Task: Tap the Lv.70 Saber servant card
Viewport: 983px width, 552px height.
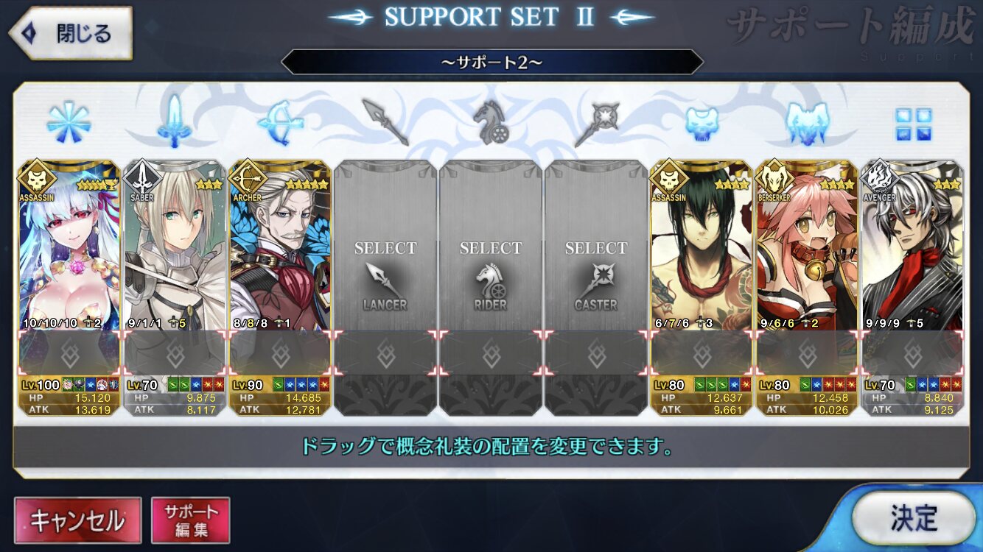Action: point(174,289)
